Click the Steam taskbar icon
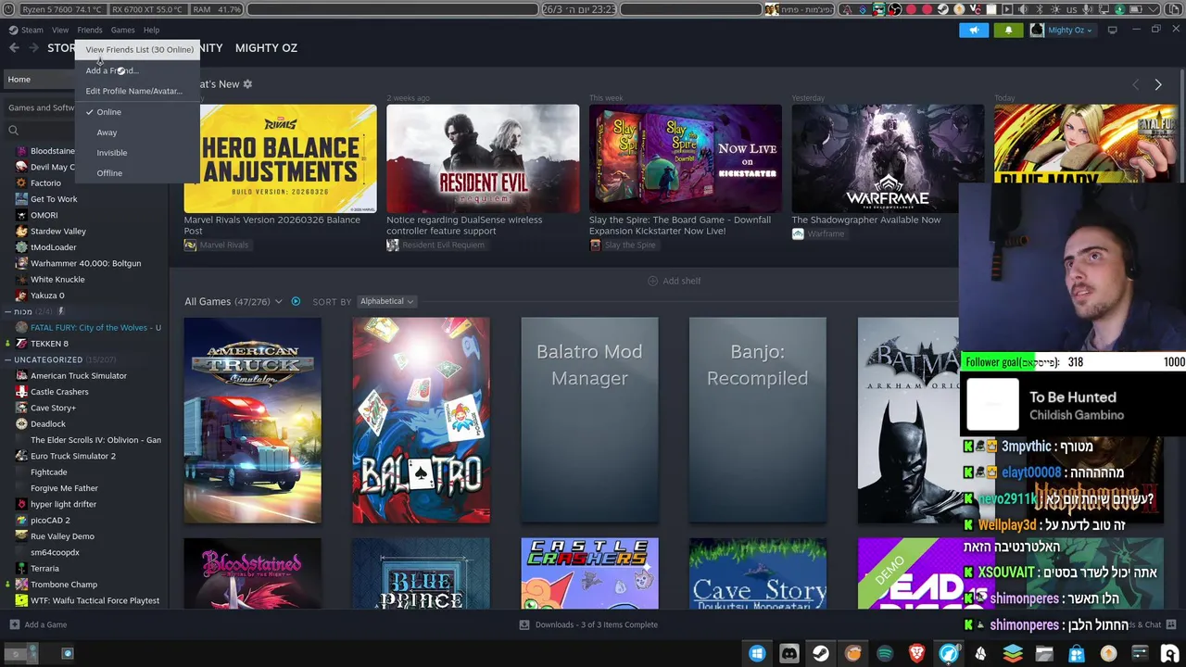Image resolution: width=1186 pixels, height=667 pixels. (x=821, y=653)
